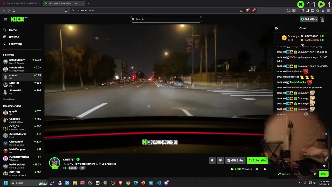Open the Brave Shields icon

pyautogui.click(x=247, y=10)
